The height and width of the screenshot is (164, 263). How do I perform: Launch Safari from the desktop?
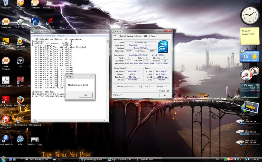pos(20,140)
